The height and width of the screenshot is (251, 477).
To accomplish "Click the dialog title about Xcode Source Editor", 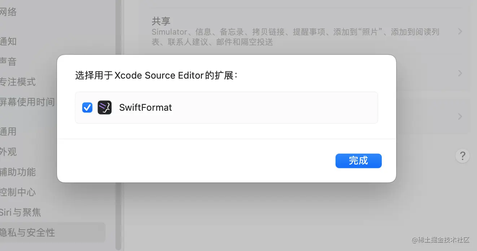I will tap(157, 75).
